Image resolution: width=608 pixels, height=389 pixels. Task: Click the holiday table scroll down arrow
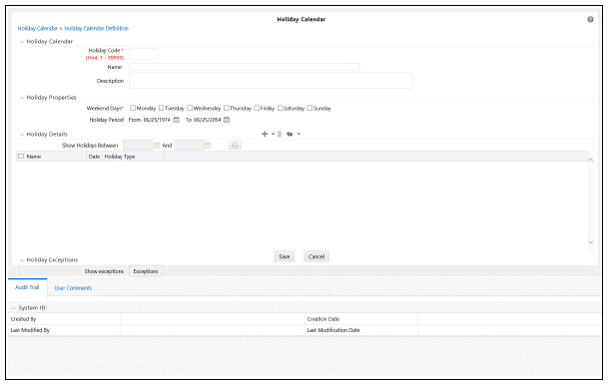pyautogui.click(x=591, y=242)
